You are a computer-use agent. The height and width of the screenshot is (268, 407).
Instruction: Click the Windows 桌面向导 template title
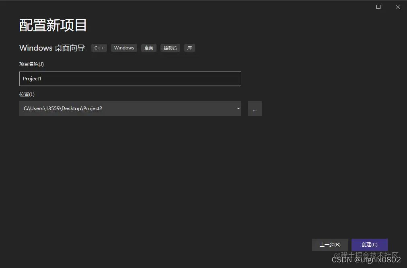click(51, 48)
